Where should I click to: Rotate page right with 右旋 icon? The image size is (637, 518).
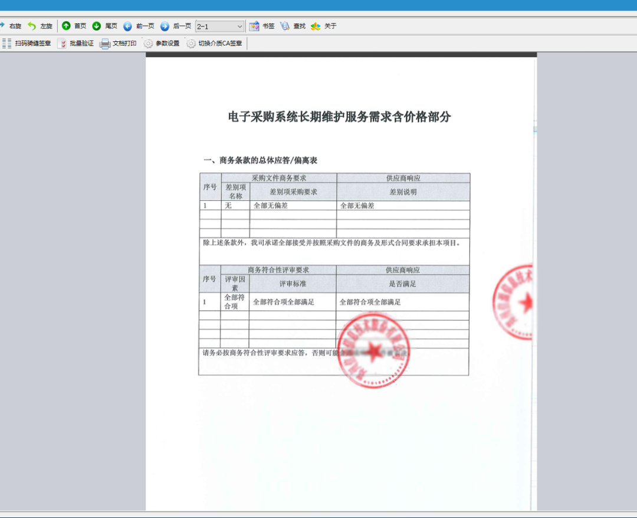pyautogui.click(x=11, y=26)
